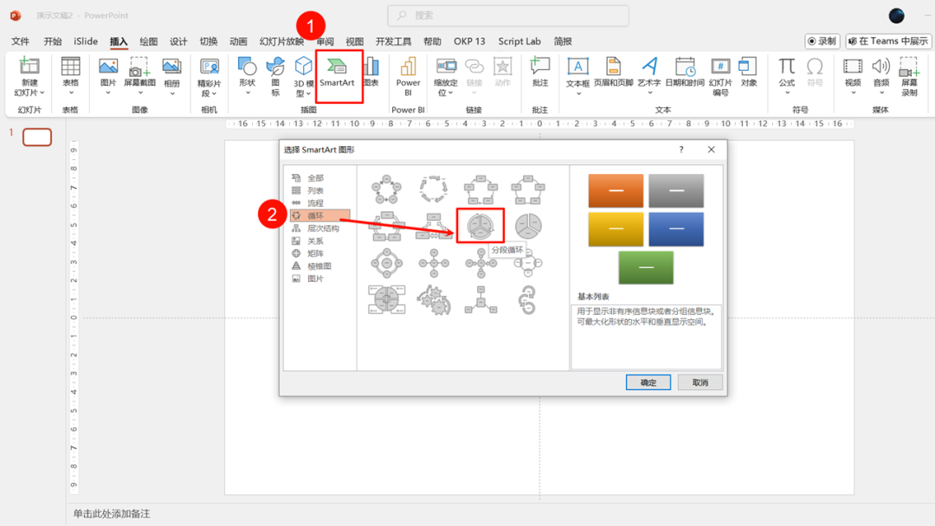The height and width of the screenshot is (526, 935).
Task: Expand the 形状 dropdown arrow
Action: tap(248, 93)
